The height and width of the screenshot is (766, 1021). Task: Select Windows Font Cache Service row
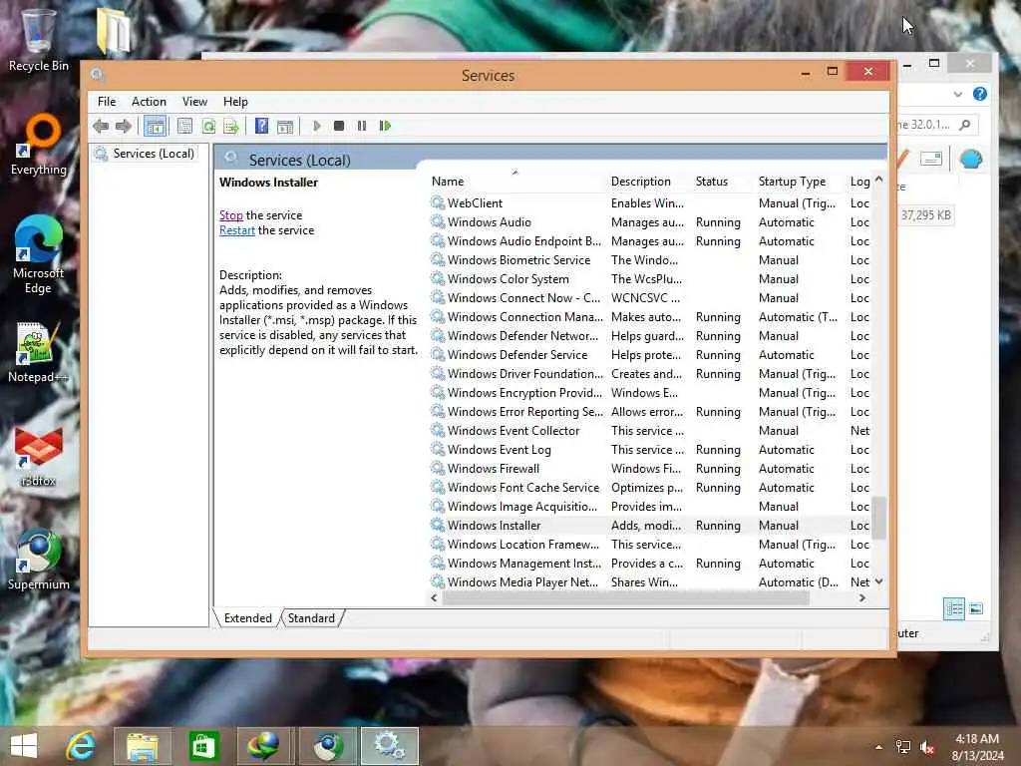pos(650,487)
